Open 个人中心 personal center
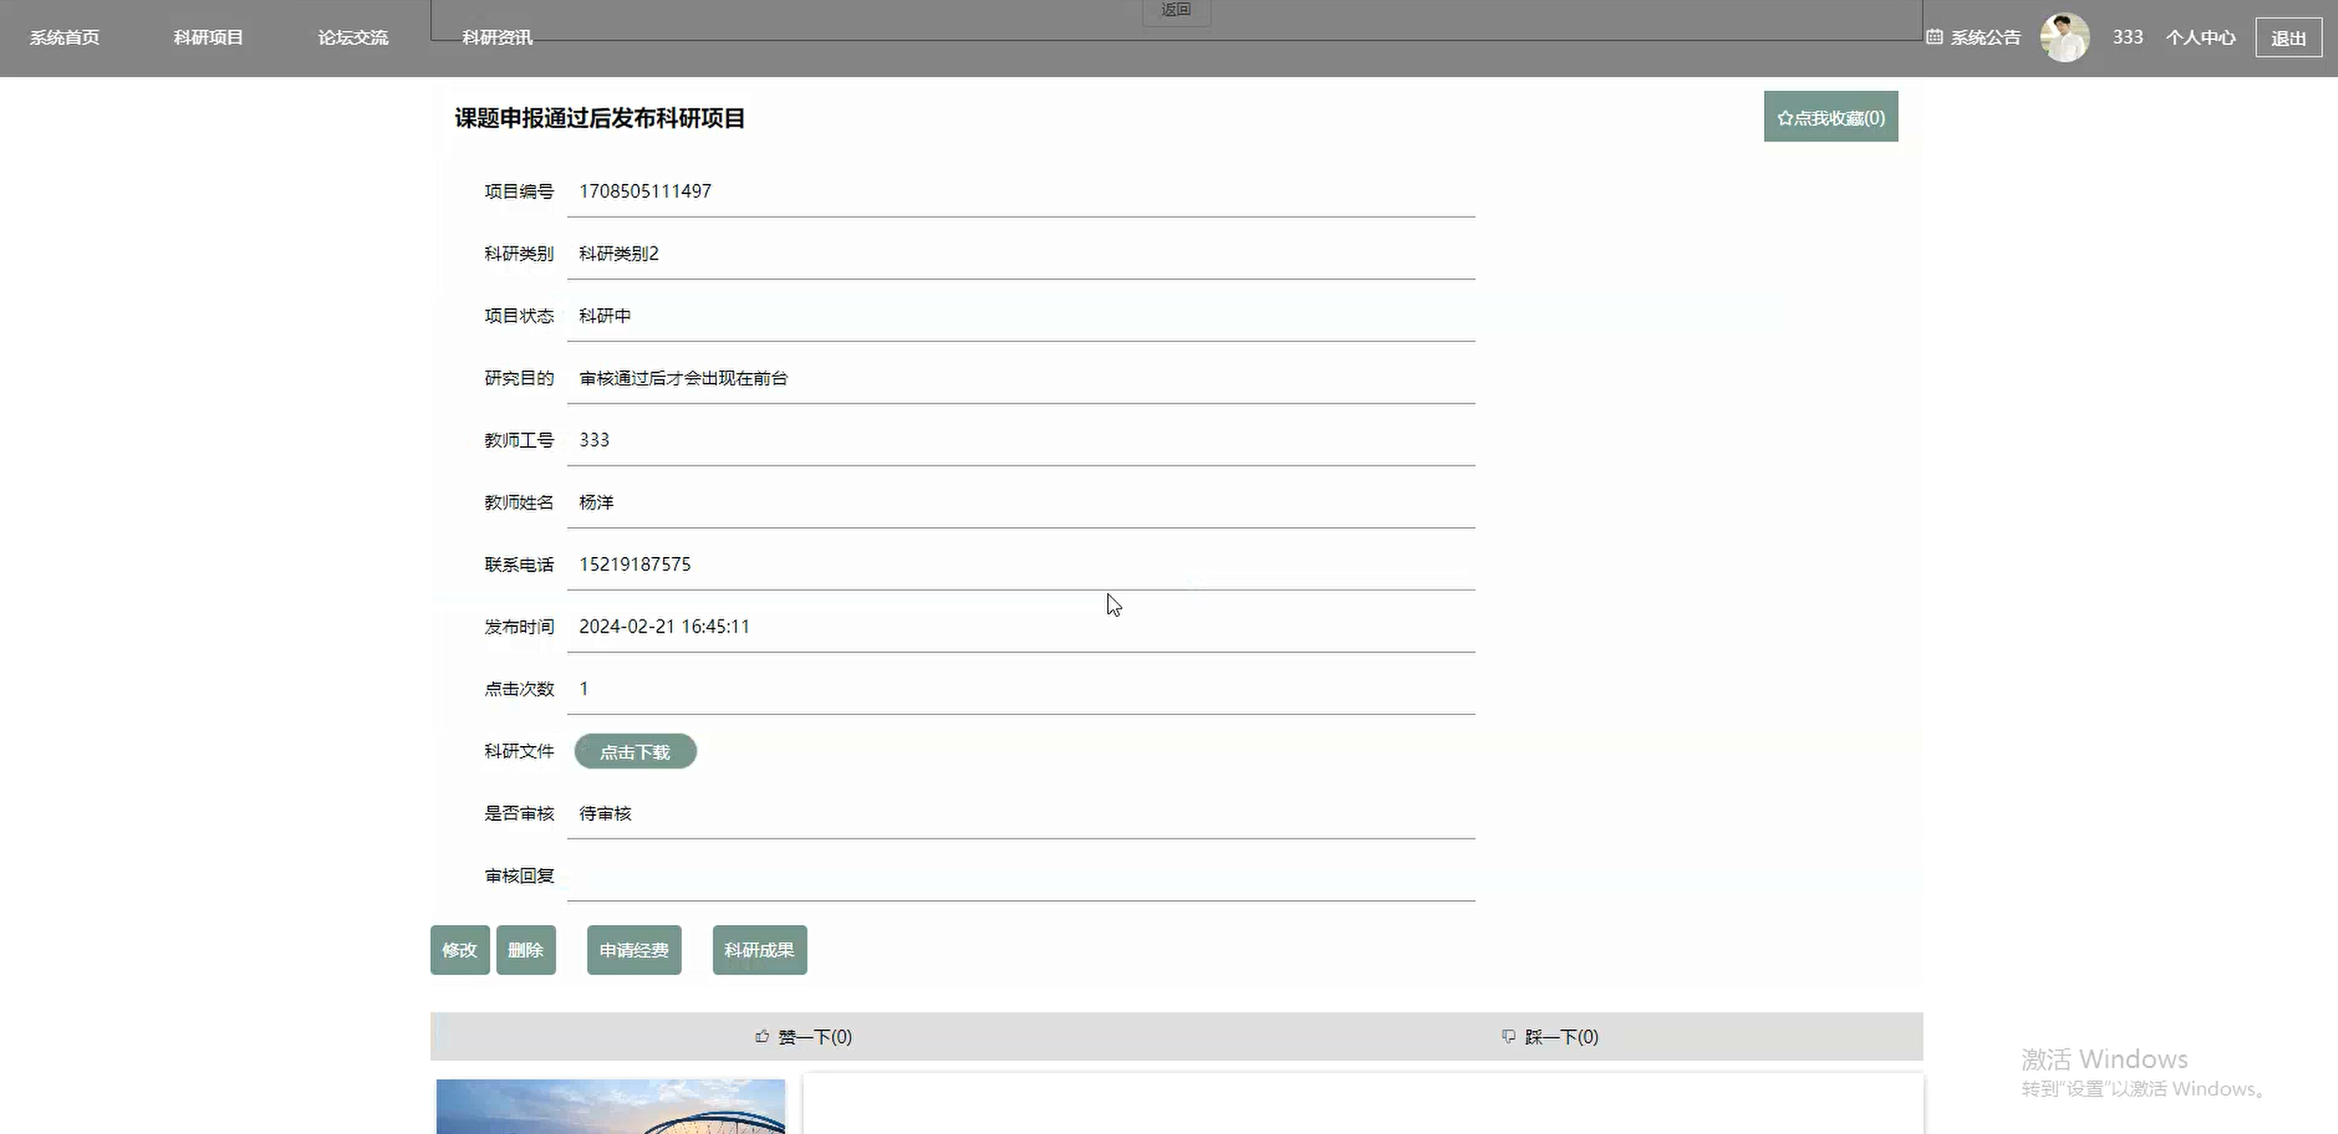 [2200, 37]
